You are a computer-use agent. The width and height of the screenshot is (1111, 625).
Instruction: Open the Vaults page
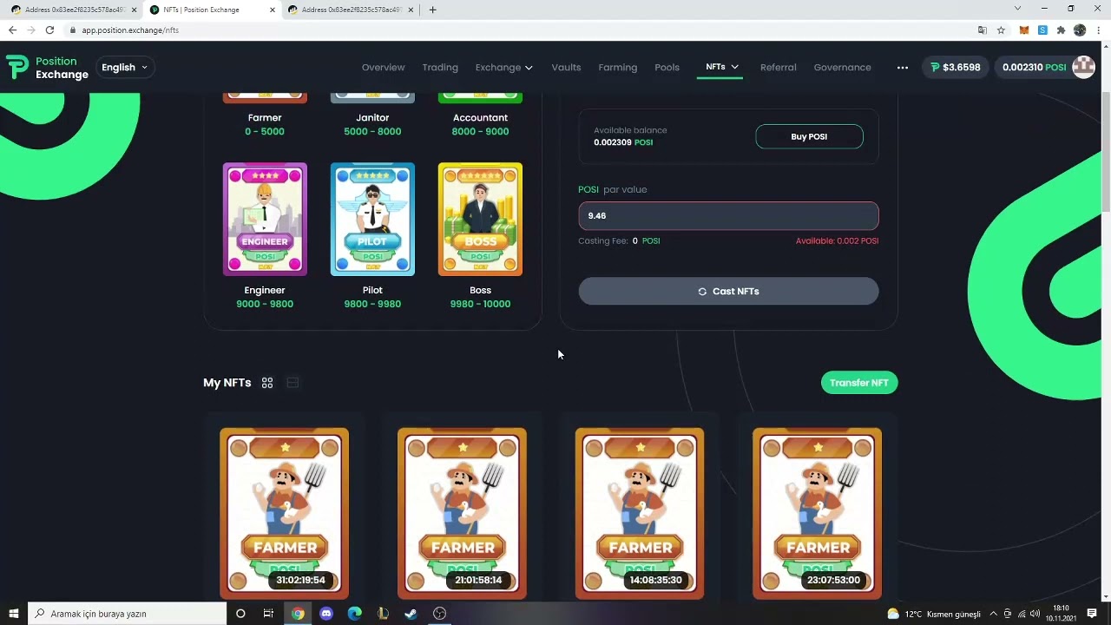click(566, 68)
